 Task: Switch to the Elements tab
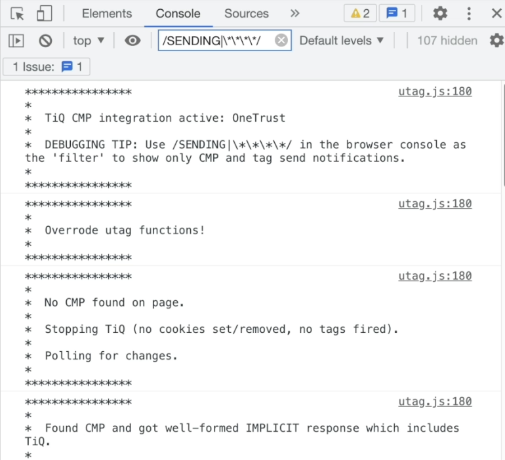[x=107, y=14]
